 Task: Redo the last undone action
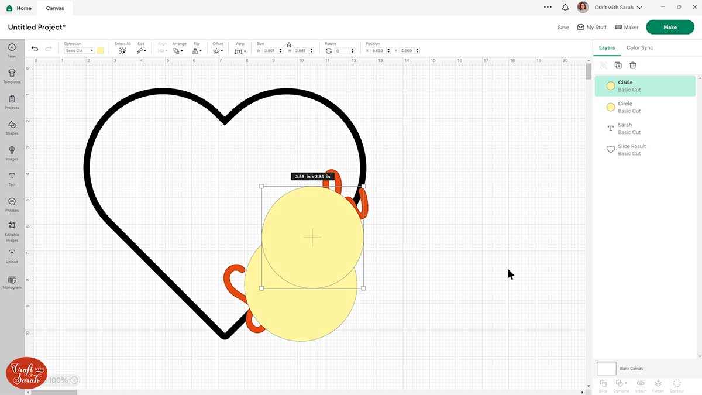tap(49, 49)
